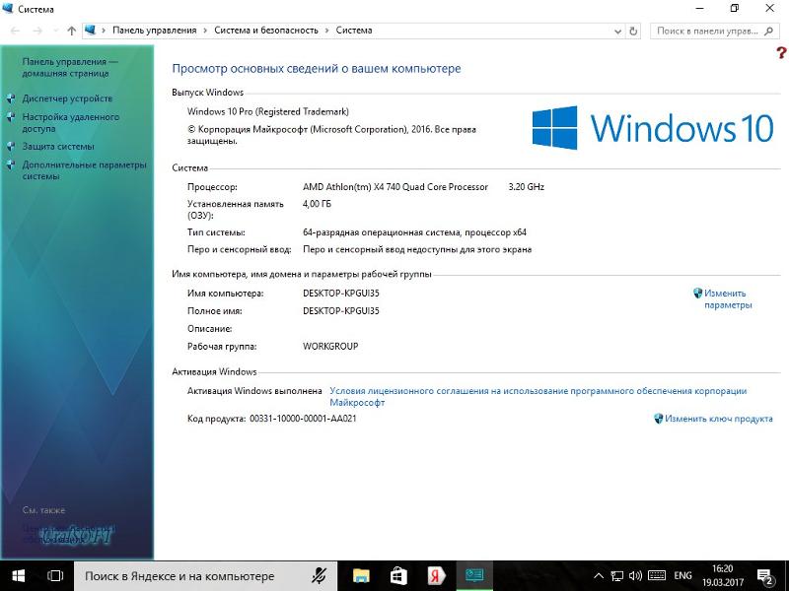Image resolution: width=789 pixels, height=591 pixels.
Task: Open Защита системы
Action: coord(58,146)
